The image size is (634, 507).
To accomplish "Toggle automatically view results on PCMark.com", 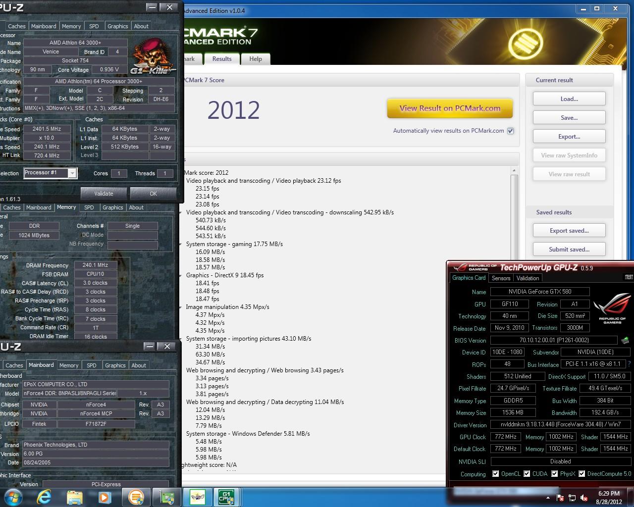I will click(510, 131).
